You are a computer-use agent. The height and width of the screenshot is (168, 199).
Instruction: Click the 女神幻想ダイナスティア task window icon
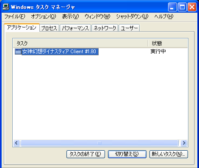(x=18, y=51)
